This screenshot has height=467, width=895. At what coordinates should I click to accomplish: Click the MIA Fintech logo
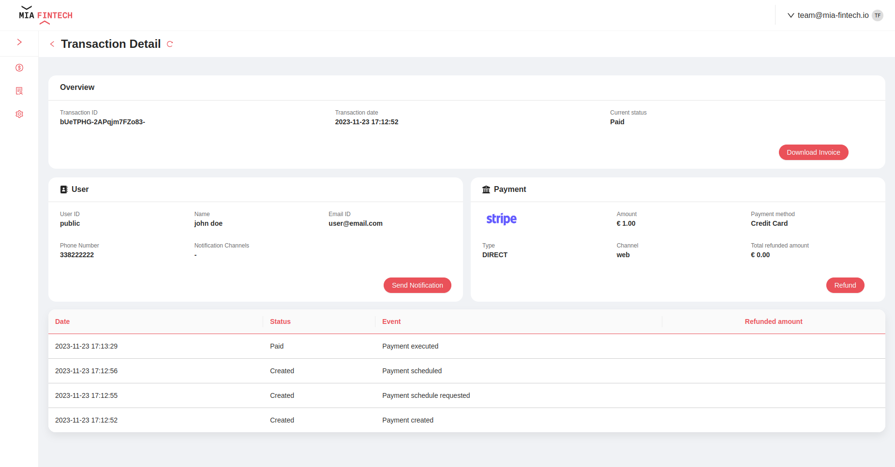[45, 15]
